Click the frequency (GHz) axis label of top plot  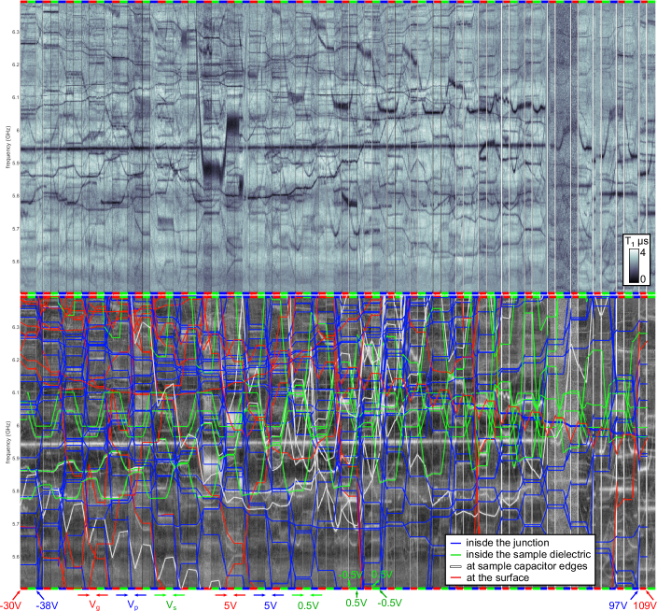(x=7, y=147)
